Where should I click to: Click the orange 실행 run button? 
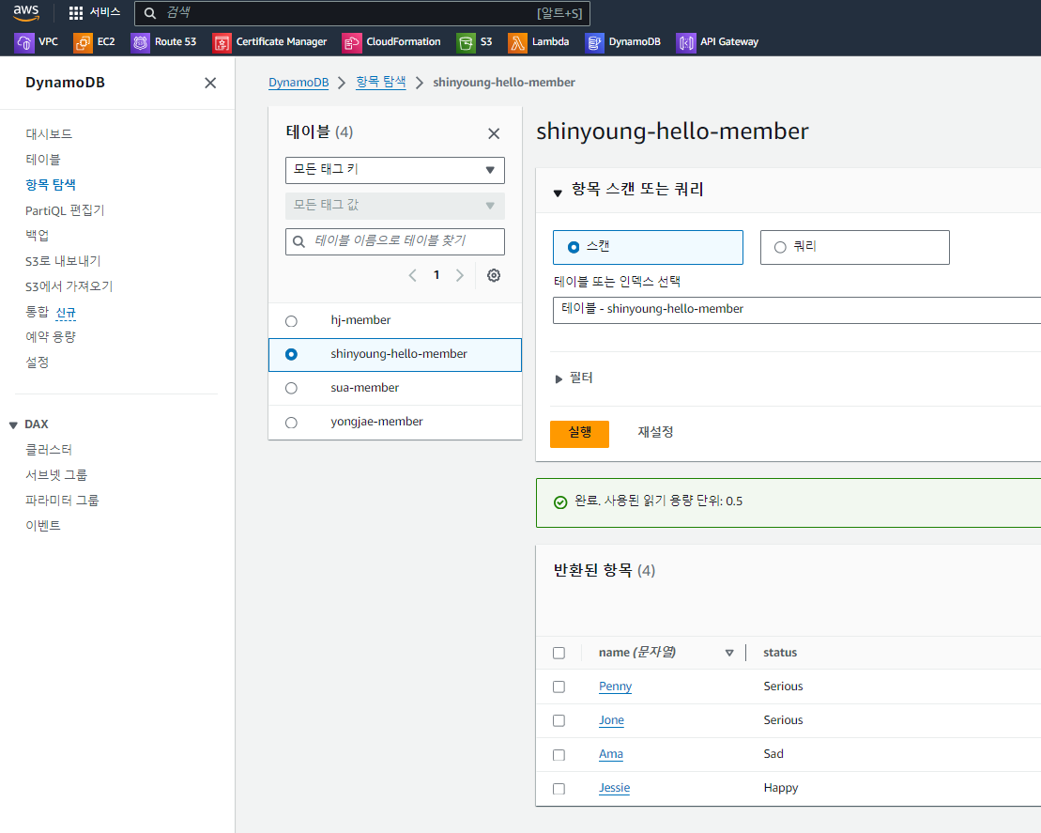(579, 434)
